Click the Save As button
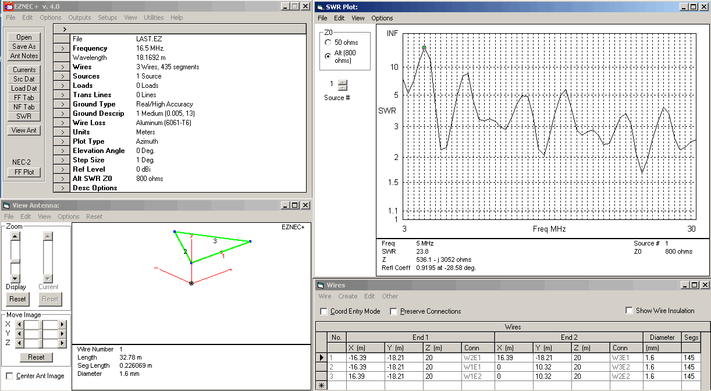Screen dimensions: 711x391 24,47
